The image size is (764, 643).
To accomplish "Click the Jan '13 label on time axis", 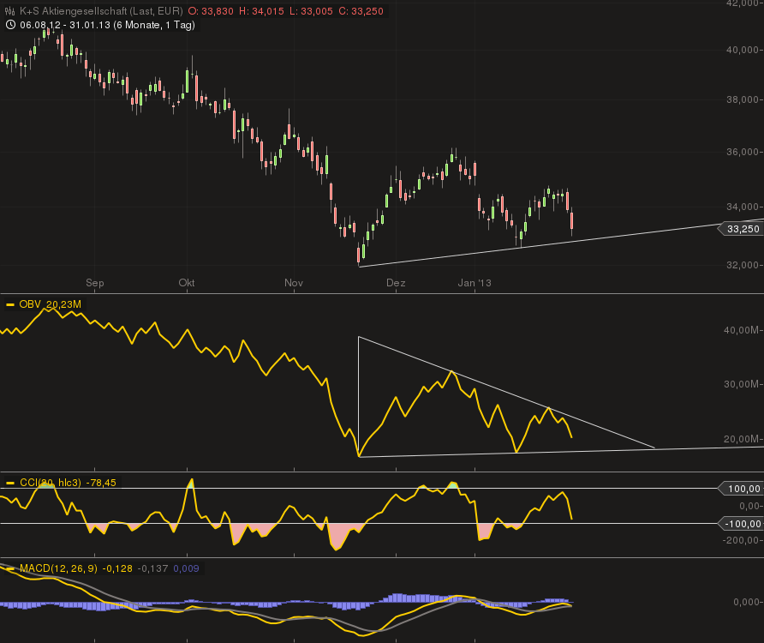I will click(x=475, y=283).
